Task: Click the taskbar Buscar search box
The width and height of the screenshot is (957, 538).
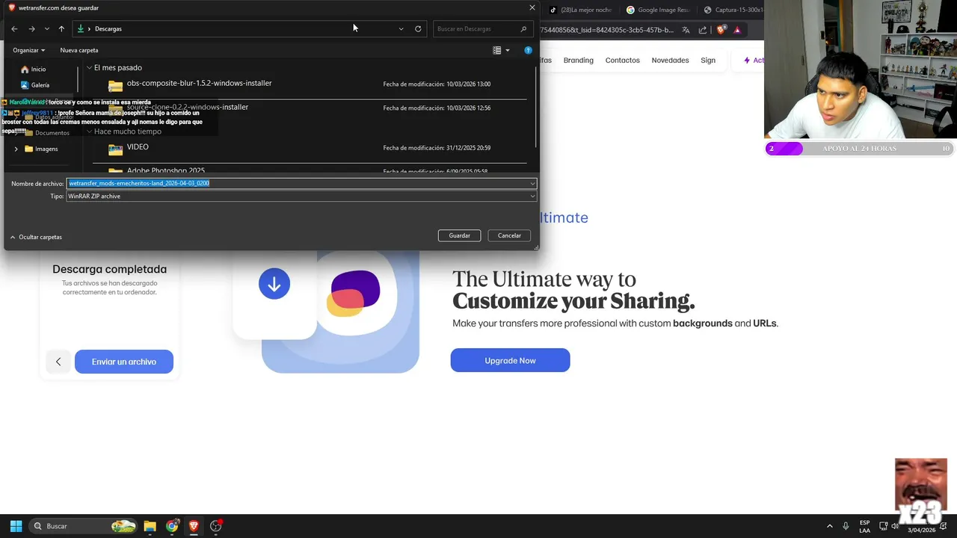Action: [x=84, y=526]
